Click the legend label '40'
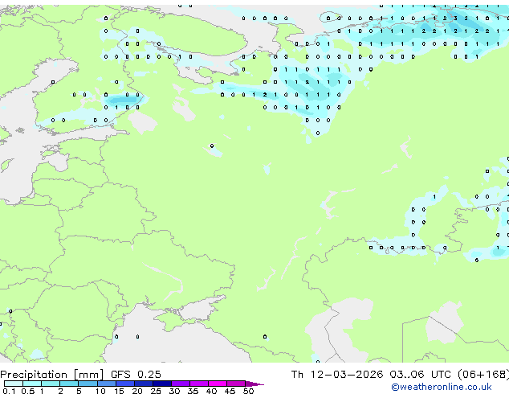 click(x=211, y=391)
